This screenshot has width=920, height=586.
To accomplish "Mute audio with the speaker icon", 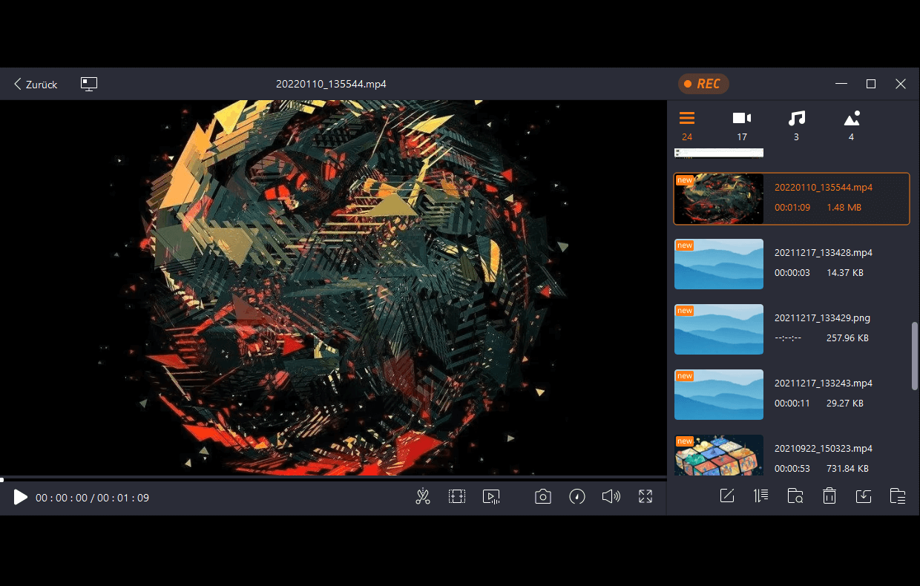I will pos(611,497).
